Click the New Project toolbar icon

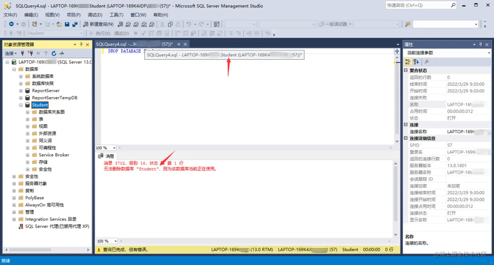coord(34,24)
